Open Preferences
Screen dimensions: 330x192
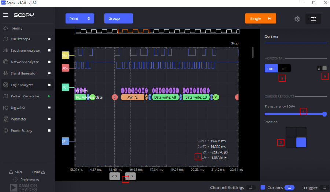[26, 180]
